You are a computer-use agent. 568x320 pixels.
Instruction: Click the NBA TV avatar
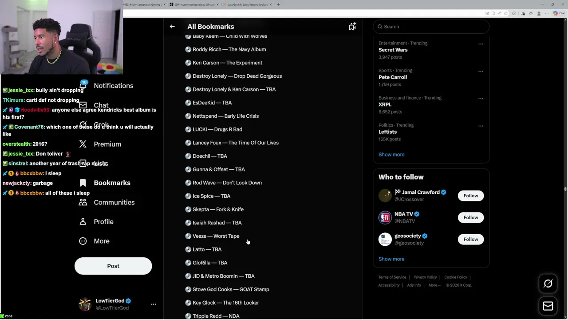[x=385, y=217]
